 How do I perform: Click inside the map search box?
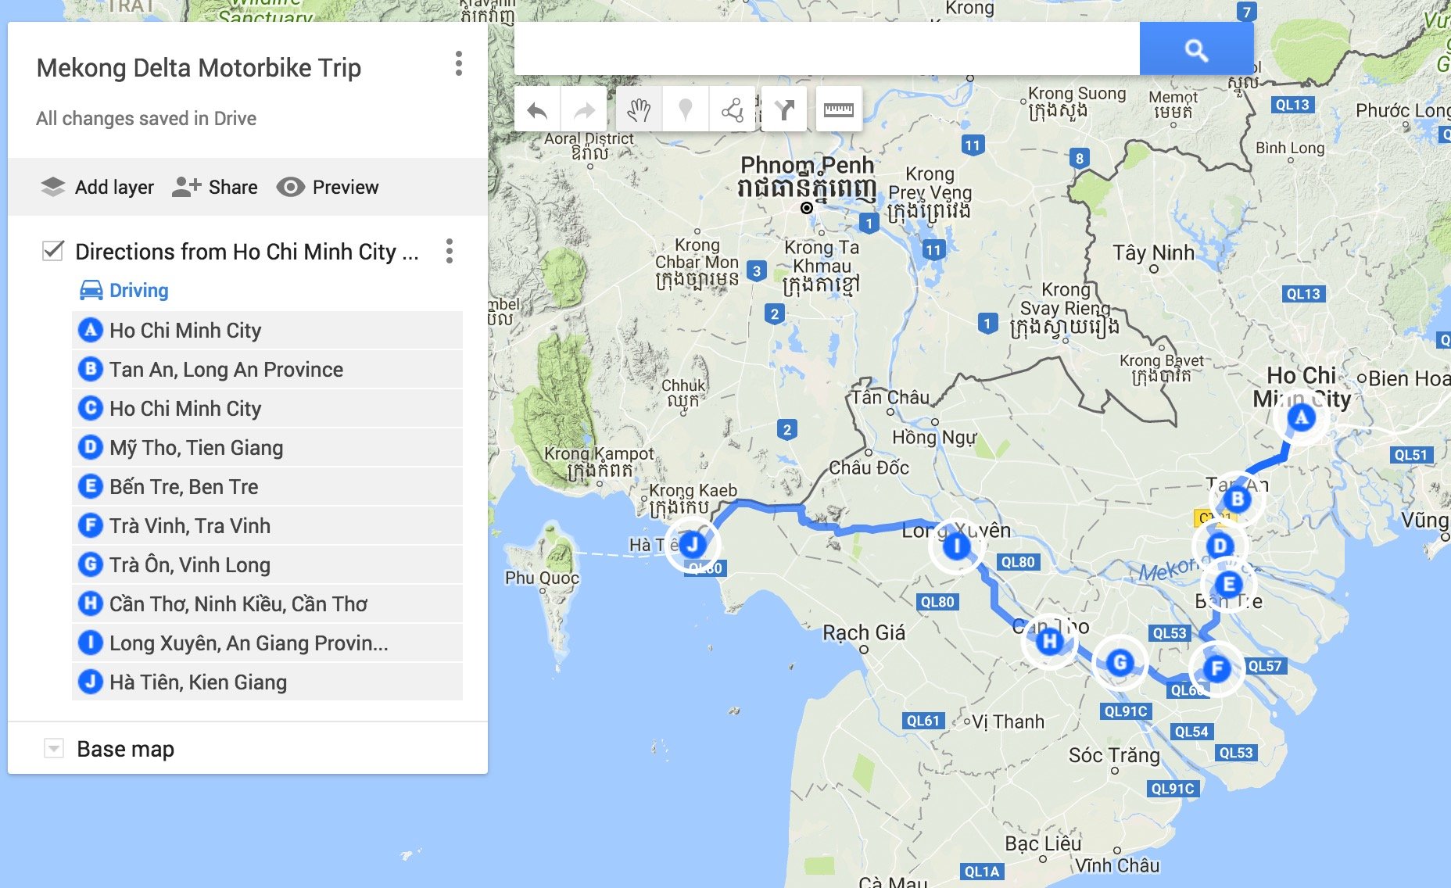pos(827,49)
